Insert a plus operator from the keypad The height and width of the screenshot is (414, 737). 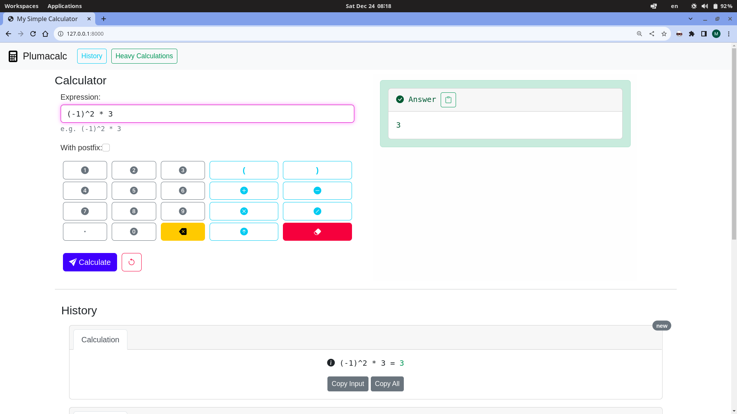(244, 191)
